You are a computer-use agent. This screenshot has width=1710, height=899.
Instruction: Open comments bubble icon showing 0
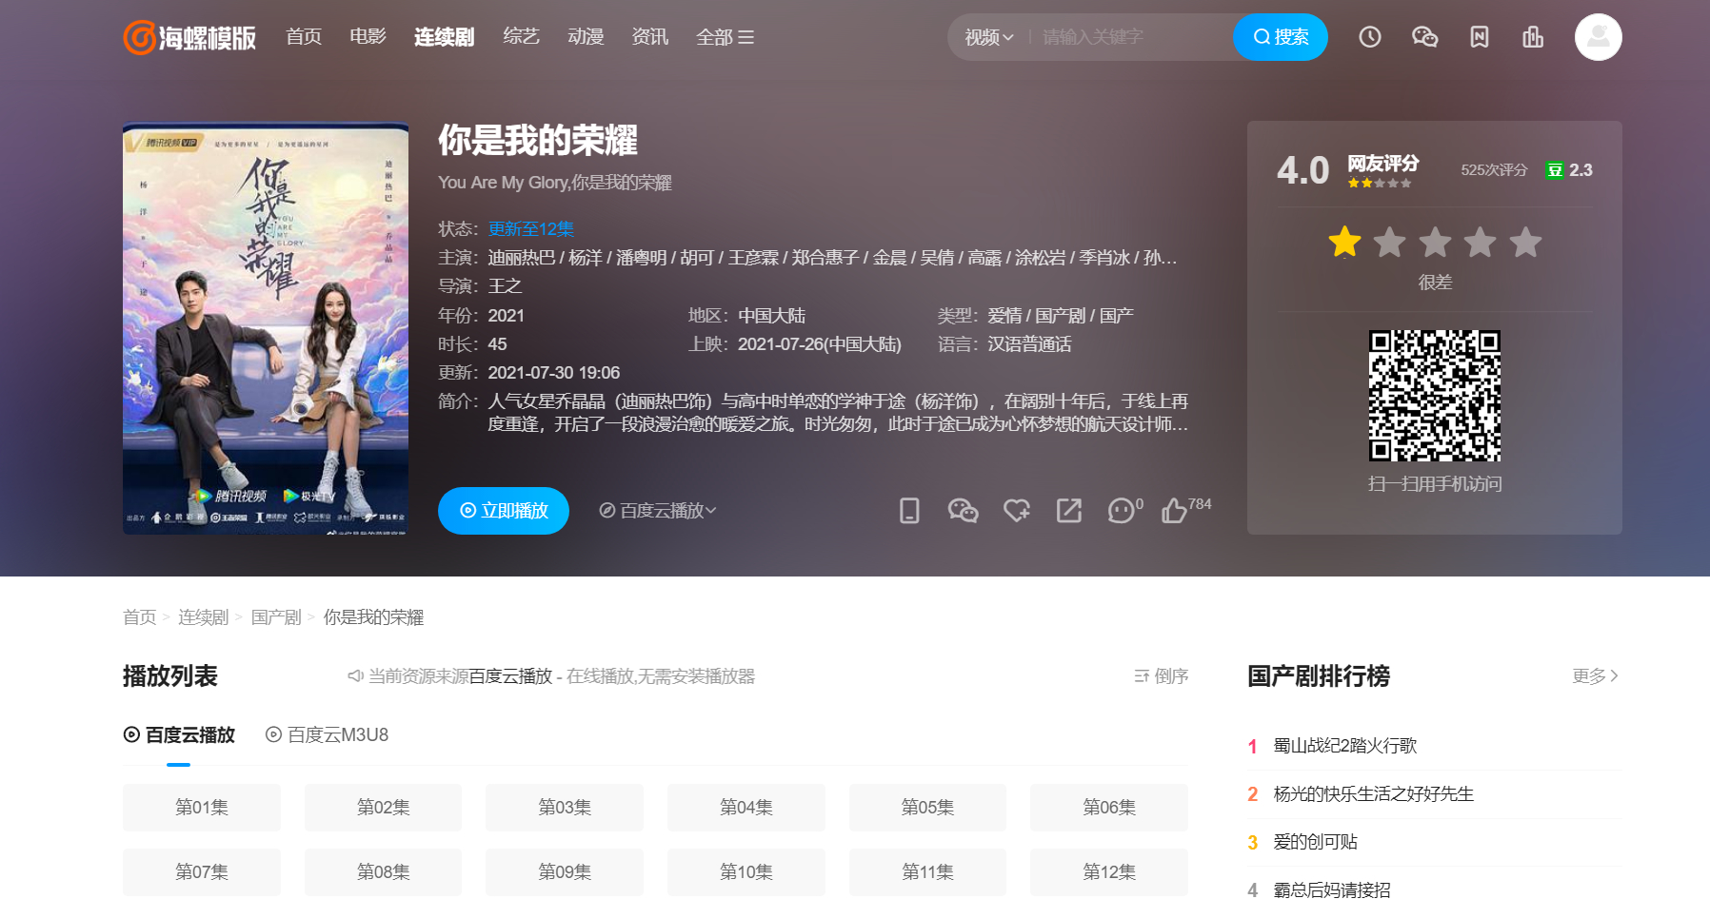click(1124, 510)
